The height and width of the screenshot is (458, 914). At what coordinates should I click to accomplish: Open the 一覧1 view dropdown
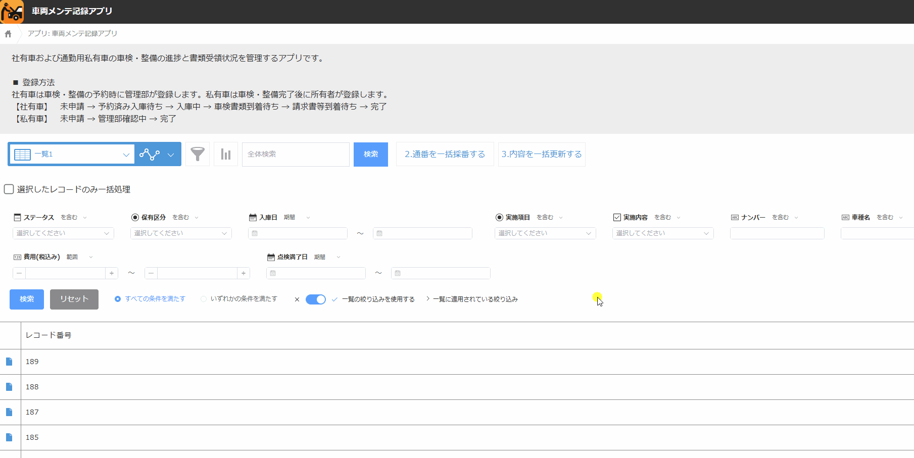click(x=72, y=155)
